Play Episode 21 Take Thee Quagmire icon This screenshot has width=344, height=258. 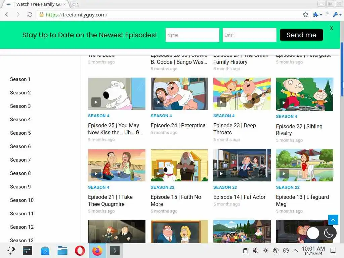pos(96,174)
